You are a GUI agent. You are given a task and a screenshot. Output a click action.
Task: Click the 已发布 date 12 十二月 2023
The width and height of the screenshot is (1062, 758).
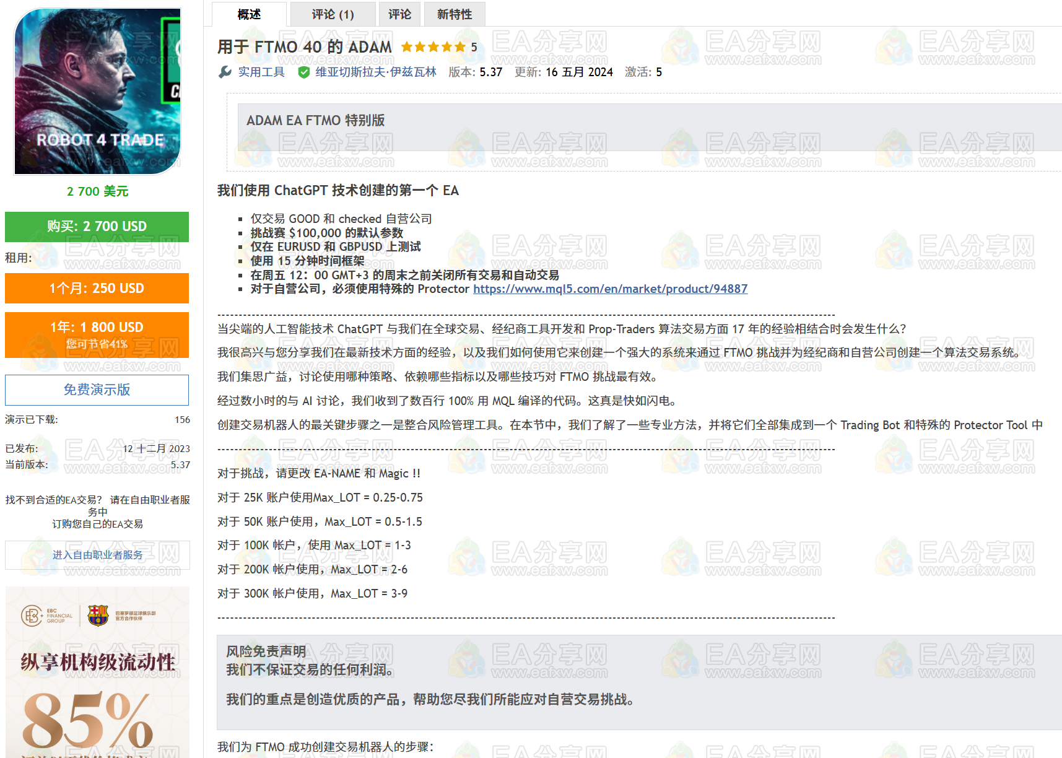pos(156,449)
